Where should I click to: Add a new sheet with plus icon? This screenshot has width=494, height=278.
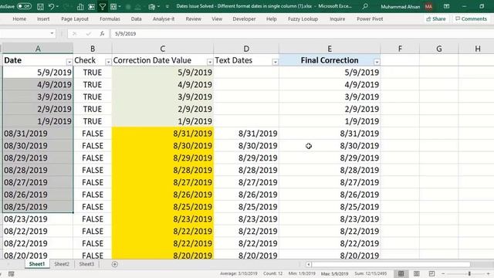click(x=115, y=264)
